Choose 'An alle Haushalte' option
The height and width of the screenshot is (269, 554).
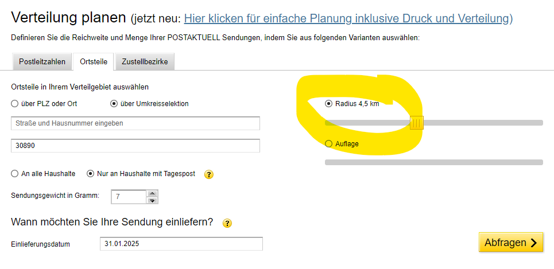point(14,174)
